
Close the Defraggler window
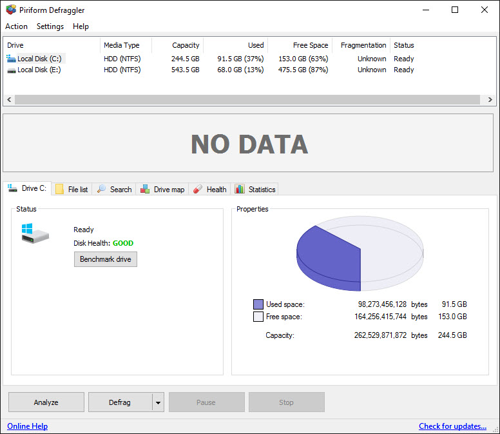(x=485, y=10)
